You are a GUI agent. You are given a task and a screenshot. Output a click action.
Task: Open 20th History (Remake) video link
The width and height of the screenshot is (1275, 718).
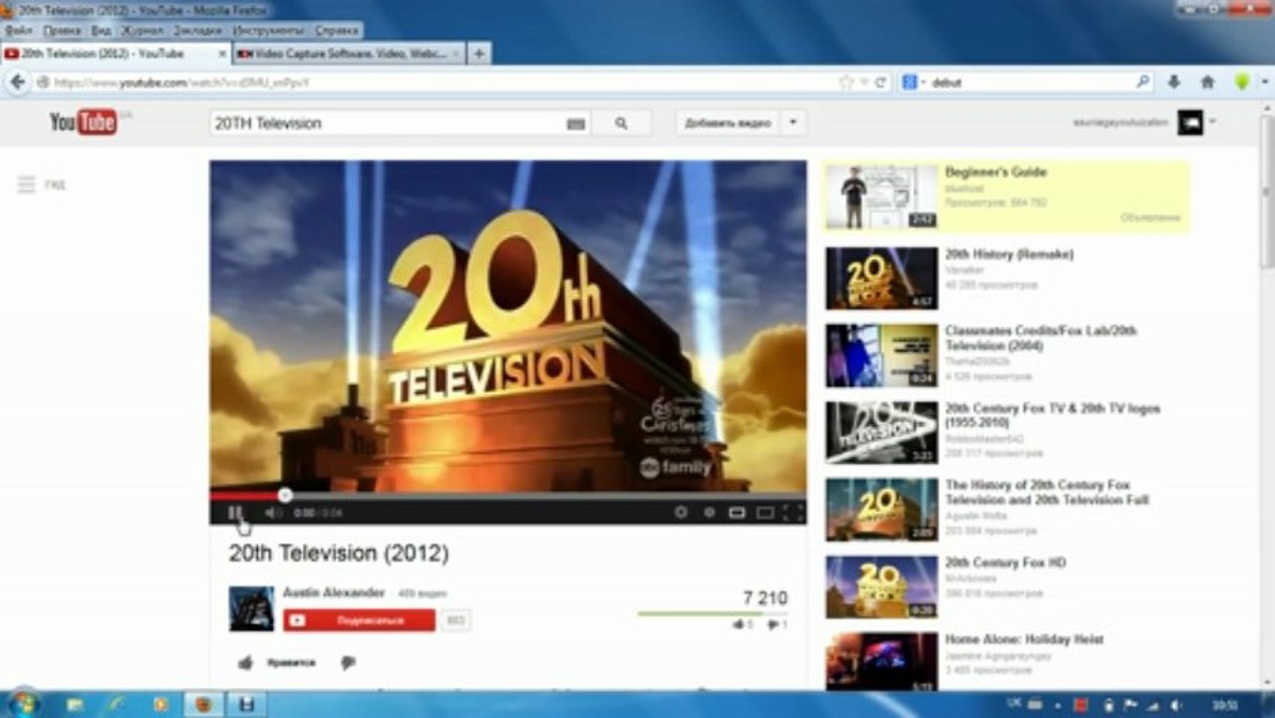[1009, 255]
